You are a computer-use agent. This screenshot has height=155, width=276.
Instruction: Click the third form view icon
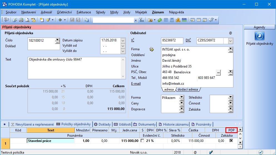[x=205, y=20]
